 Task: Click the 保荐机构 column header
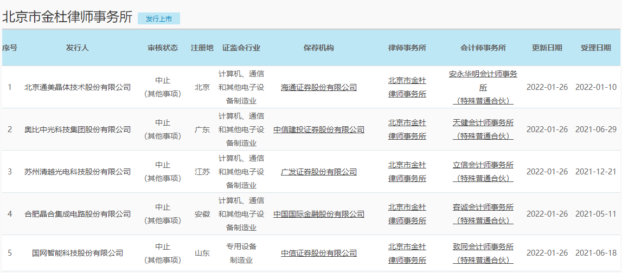pyautogui.click(x=318, y=48)
